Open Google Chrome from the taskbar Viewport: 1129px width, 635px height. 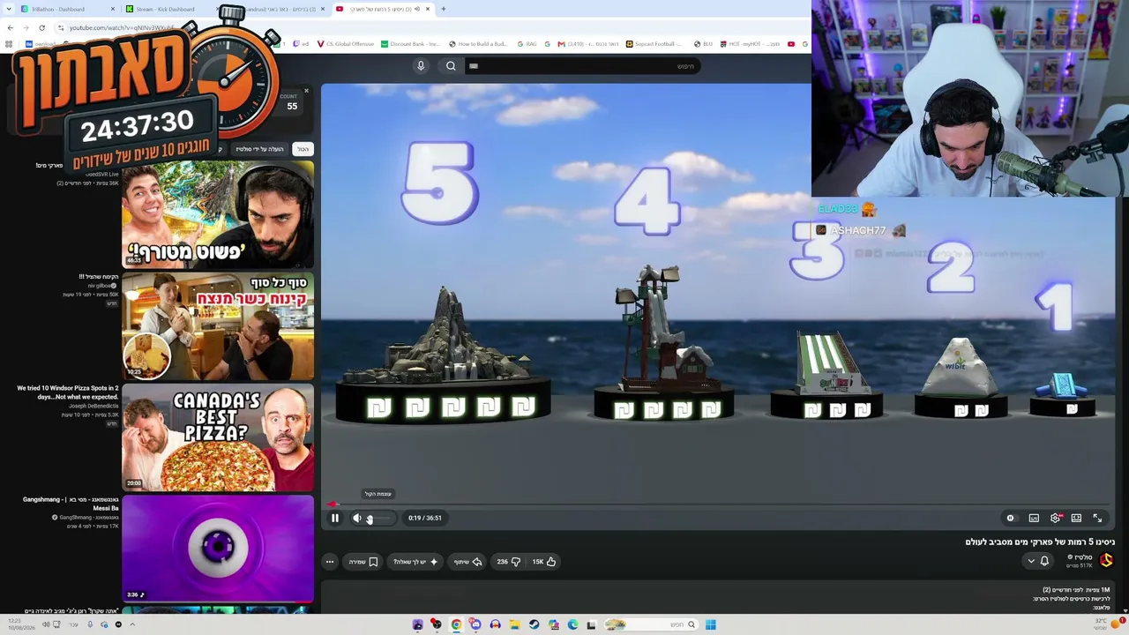[x=456, y=624]
